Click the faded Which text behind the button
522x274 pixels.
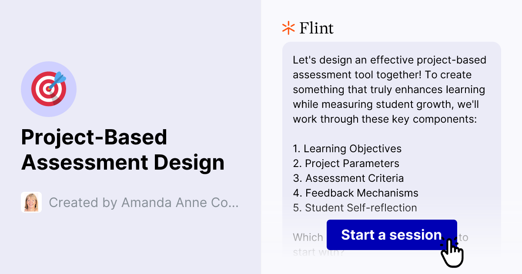(x=307, y=237)
